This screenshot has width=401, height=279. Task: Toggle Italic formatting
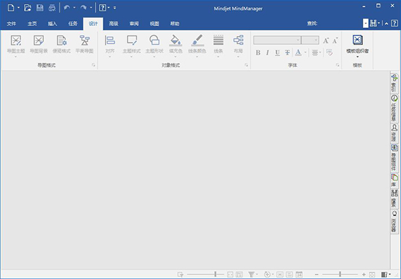(267, 53)
